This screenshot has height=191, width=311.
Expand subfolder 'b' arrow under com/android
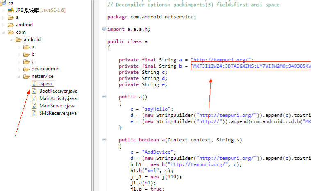tap(19, 55)
